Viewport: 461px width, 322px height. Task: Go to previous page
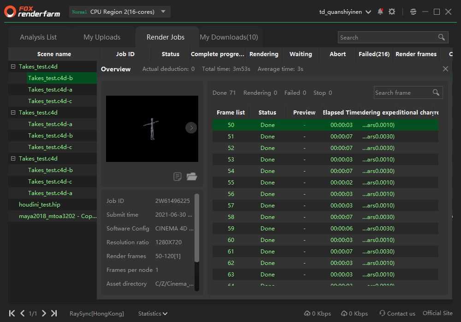22,313
